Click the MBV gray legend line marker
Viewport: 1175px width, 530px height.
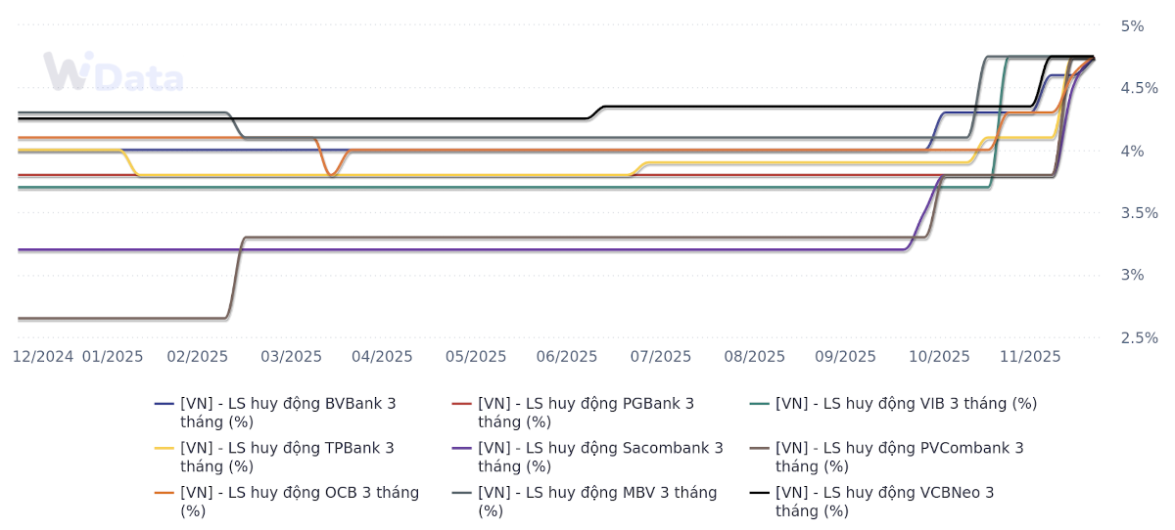(462, 493)
